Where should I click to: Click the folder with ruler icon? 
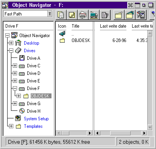tap(130, 15)
